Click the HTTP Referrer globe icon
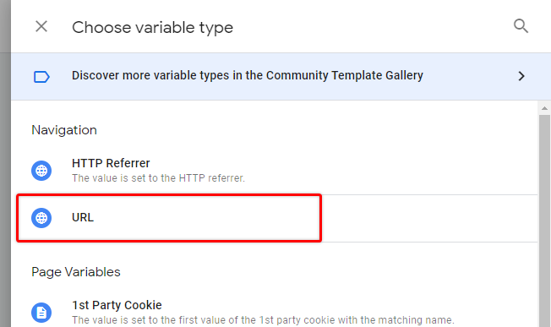The height and width of the screenshot is (327, 551). point(41,171)
